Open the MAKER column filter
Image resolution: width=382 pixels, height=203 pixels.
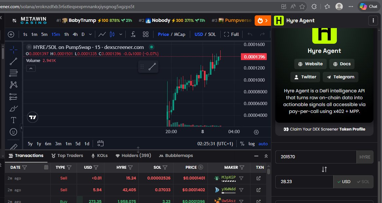pos(242,167)
